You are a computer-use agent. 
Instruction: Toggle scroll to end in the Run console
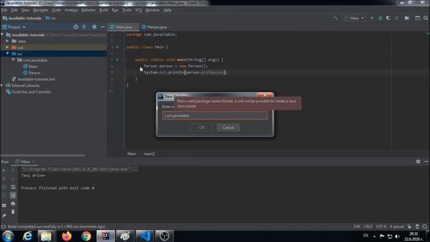click(13, 195)
